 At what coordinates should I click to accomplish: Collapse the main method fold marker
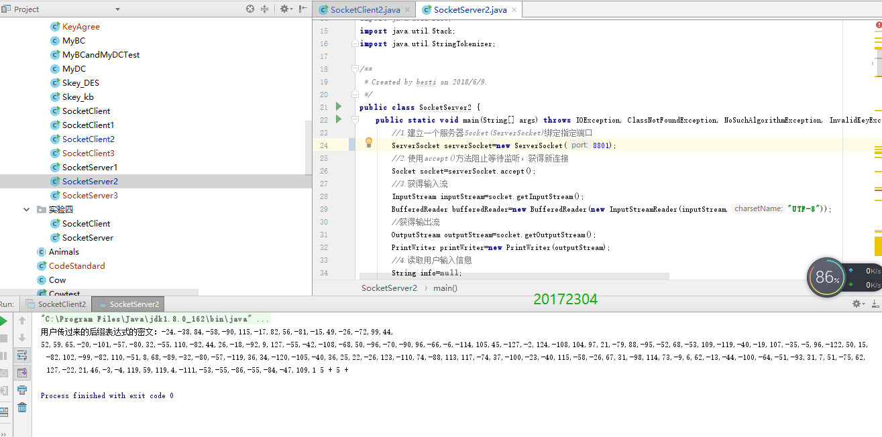coord(354,120)
